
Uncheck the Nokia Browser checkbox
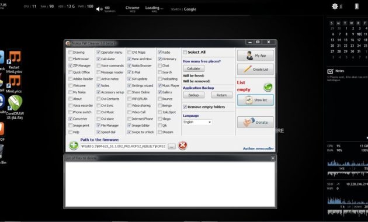[129, 65]
